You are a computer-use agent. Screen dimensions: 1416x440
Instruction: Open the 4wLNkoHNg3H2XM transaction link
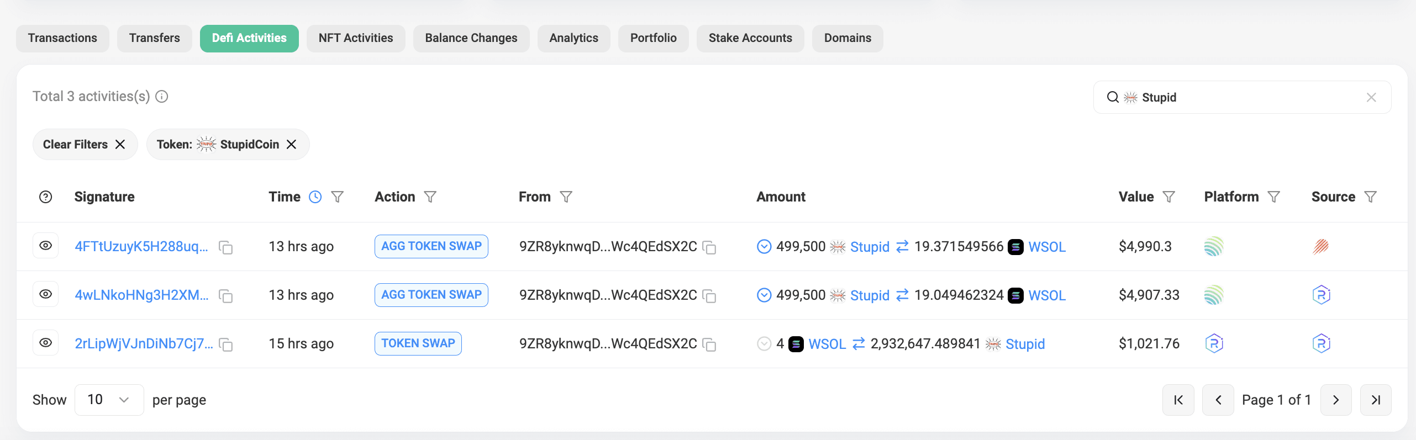(x=141, y=295)
